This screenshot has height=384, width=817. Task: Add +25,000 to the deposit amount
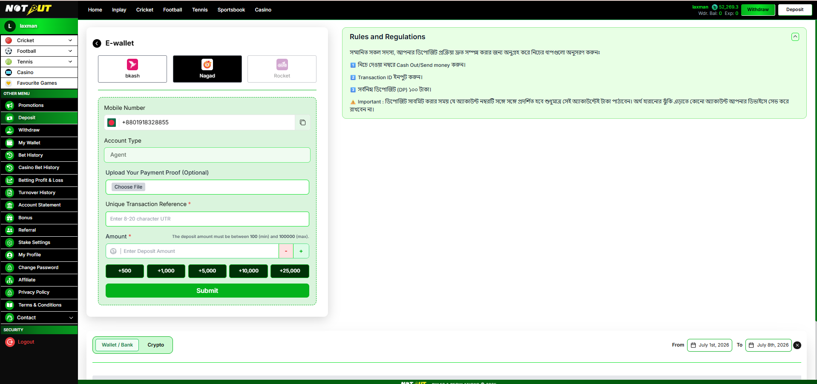[290, 271]
